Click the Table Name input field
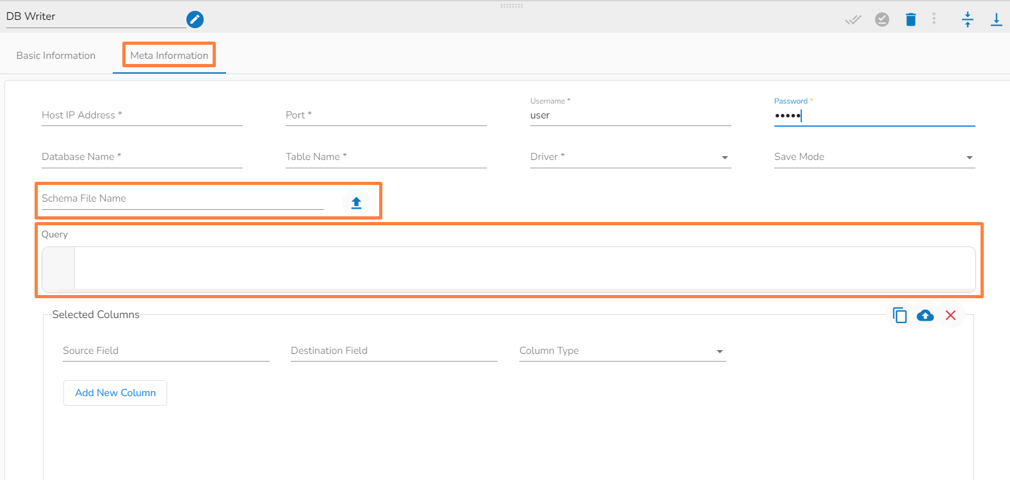Screen dimensions: 1010x480 (x=386, y=157)
